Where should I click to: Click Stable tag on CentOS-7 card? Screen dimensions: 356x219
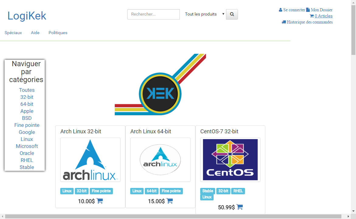click(208, 191)
